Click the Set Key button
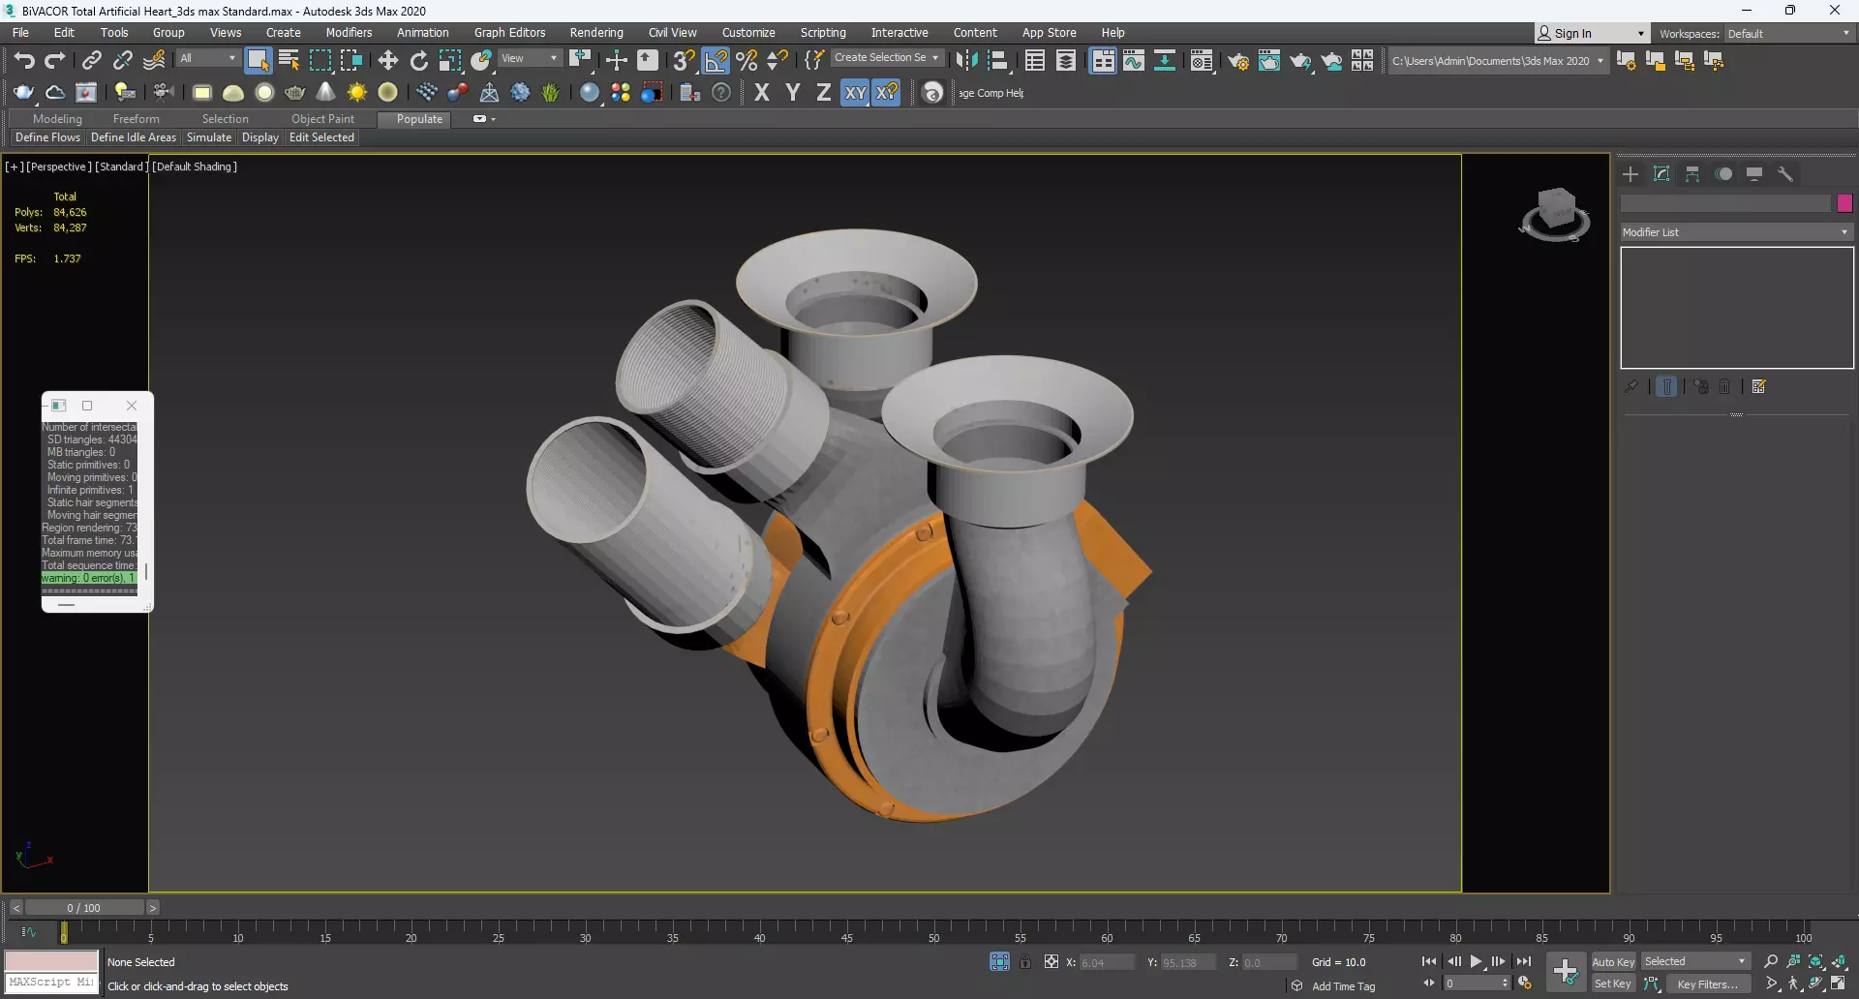Viewport: 1859px width, 999px height. (1613, 984)
